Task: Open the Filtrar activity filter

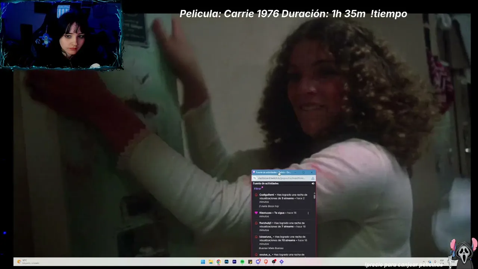Action: (258, 189)
